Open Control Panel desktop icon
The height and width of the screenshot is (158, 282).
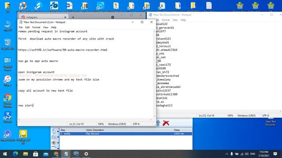[8, 64]
